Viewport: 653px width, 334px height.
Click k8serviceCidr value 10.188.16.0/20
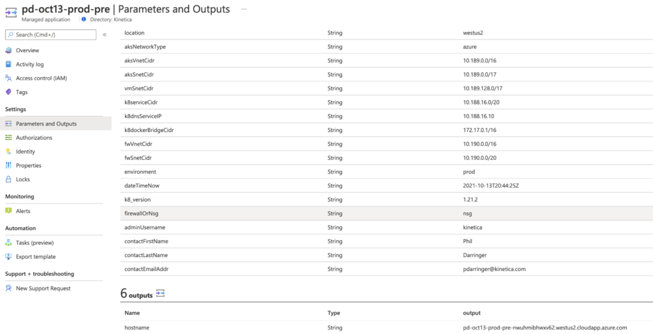(481, 103)
